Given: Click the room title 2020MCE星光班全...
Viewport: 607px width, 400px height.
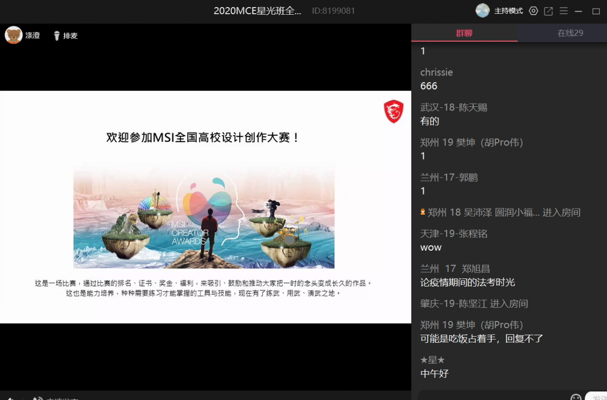Looking at the screenshot, I should 257,11.
